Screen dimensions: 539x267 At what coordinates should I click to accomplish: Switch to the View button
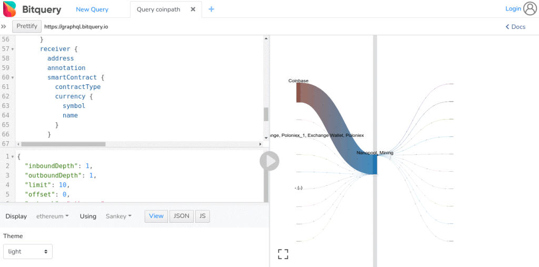[x=156, y=216]
